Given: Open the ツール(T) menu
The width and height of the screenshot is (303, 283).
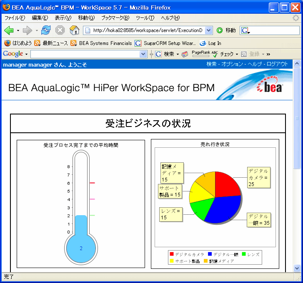Looking at the screenshot, I should pyautogui.click(x=145, y=18).
